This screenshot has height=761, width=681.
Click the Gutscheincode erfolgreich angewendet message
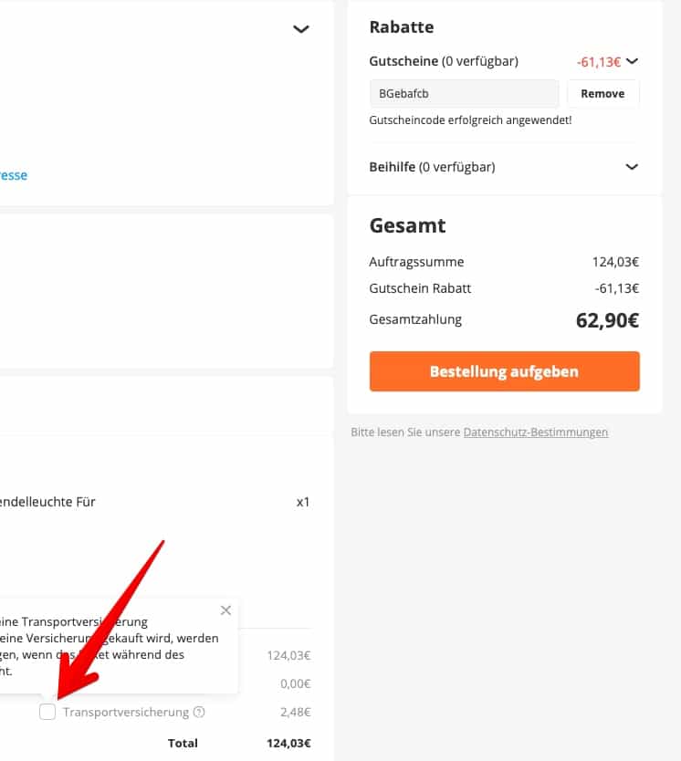(x=470, y=120)
